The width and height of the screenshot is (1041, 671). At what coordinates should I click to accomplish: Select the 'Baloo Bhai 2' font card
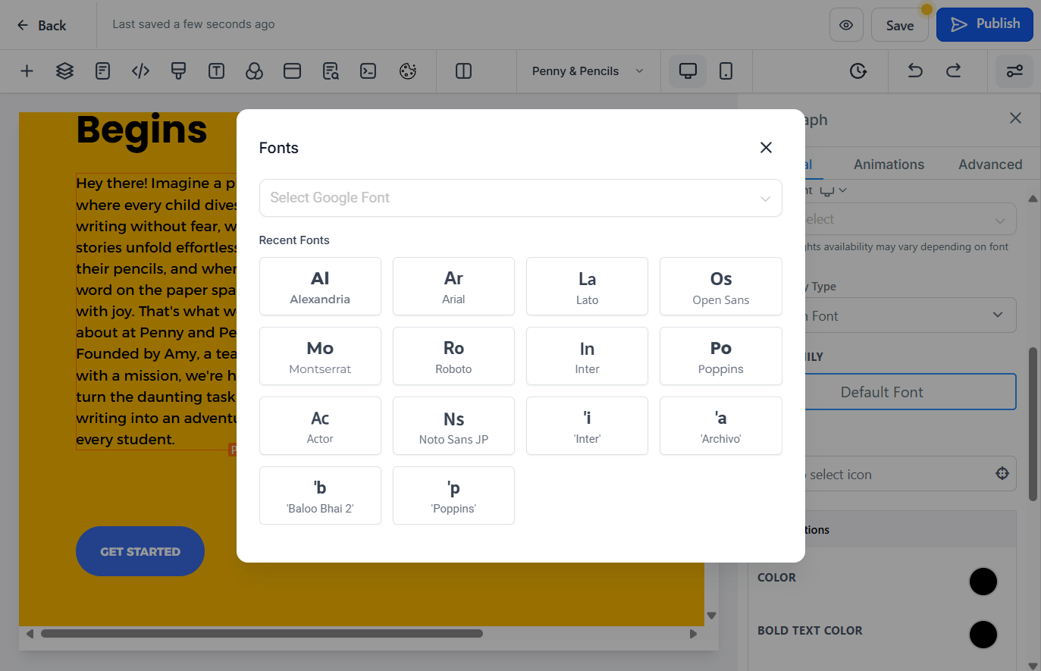click(x=320, y=496)
